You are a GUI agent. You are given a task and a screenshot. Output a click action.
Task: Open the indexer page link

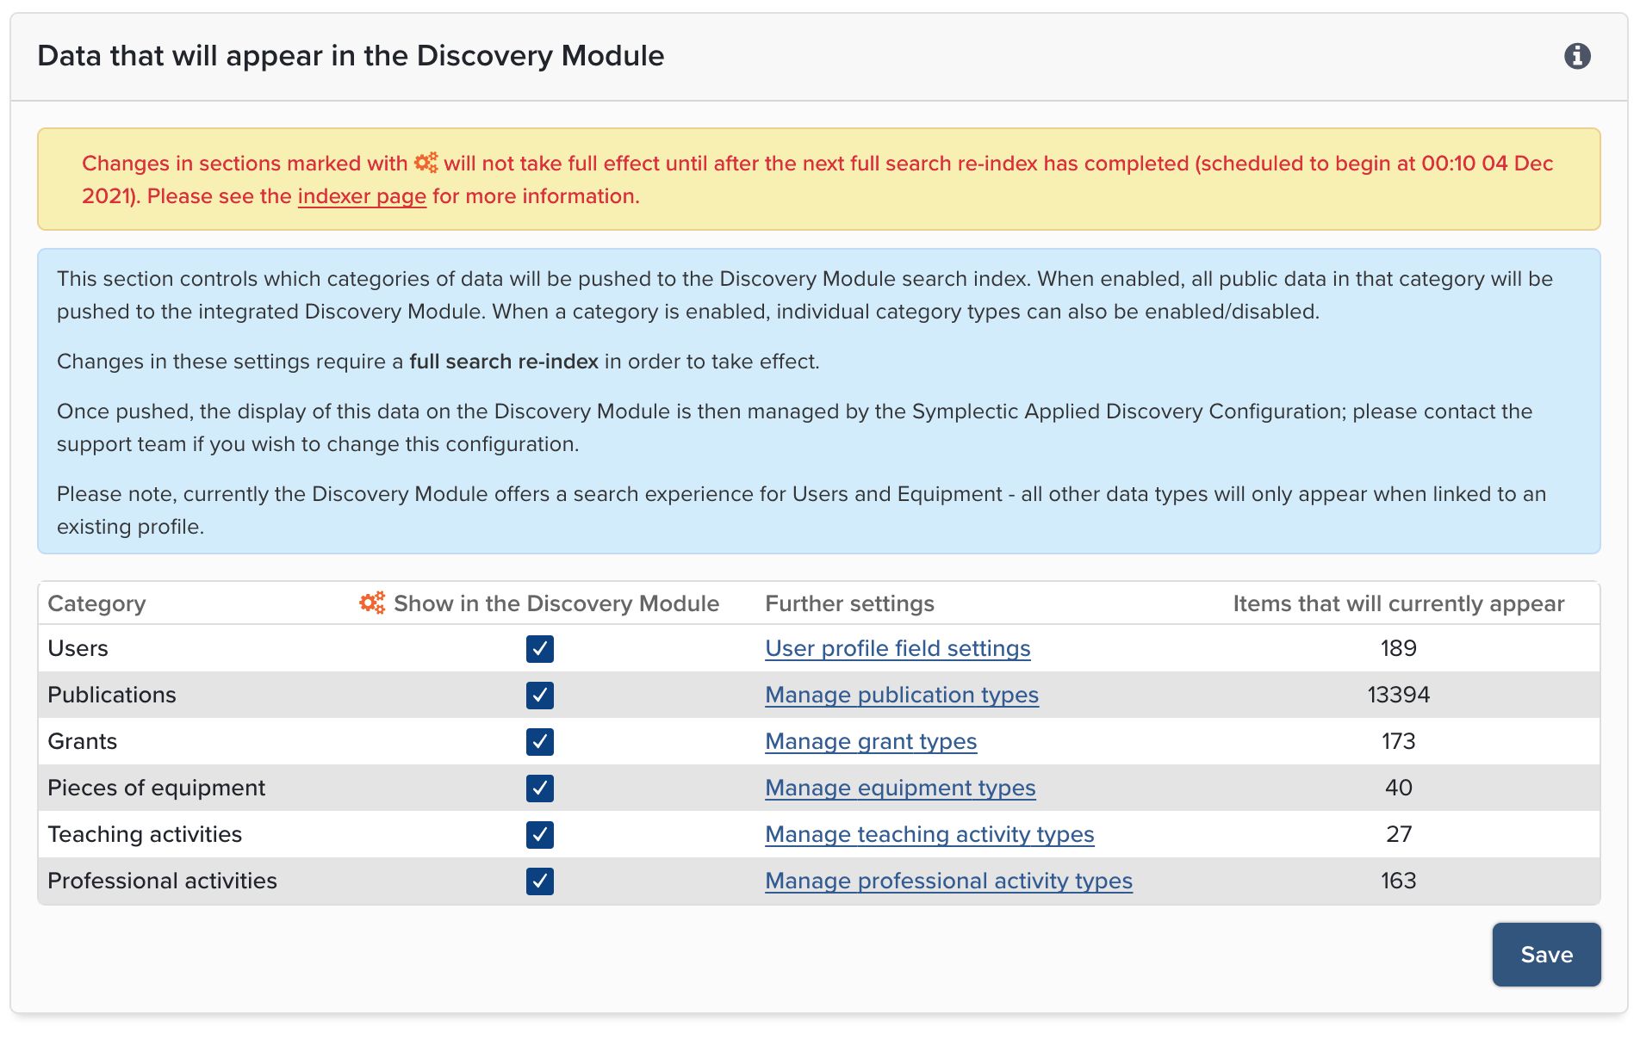[362, 196]
